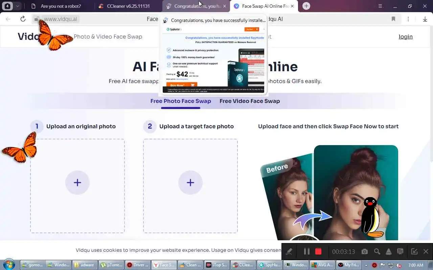Open the downloads arrow icon
This screenshot has width=433, height=270.
tap(425, 19)
